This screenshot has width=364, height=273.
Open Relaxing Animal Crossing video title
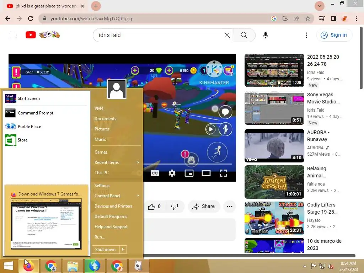317,172
